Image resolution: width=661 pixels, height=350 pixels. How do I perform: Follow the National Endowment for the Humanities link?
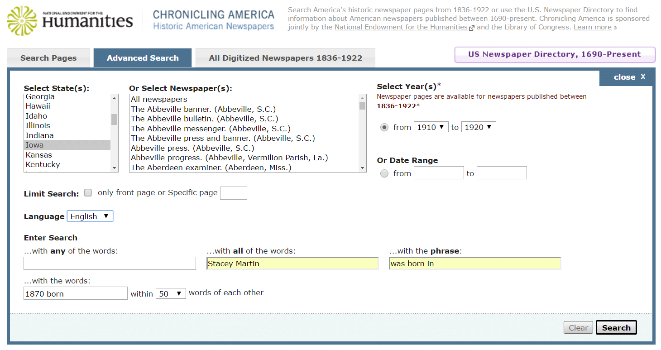[x=401, y=27]
